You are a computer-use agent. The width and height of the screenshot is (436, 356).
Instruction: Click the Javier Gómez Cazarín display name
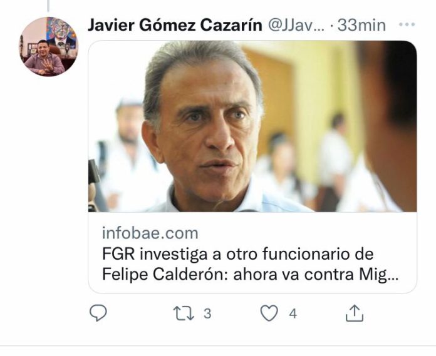pos(175,25)
